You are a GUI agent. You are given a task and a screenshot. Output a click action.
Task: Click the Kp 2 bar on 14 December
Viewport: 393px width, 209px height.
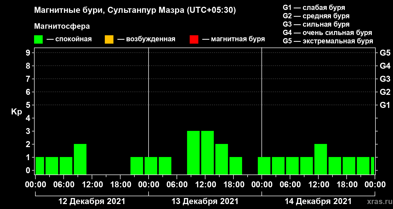[321, 159]
